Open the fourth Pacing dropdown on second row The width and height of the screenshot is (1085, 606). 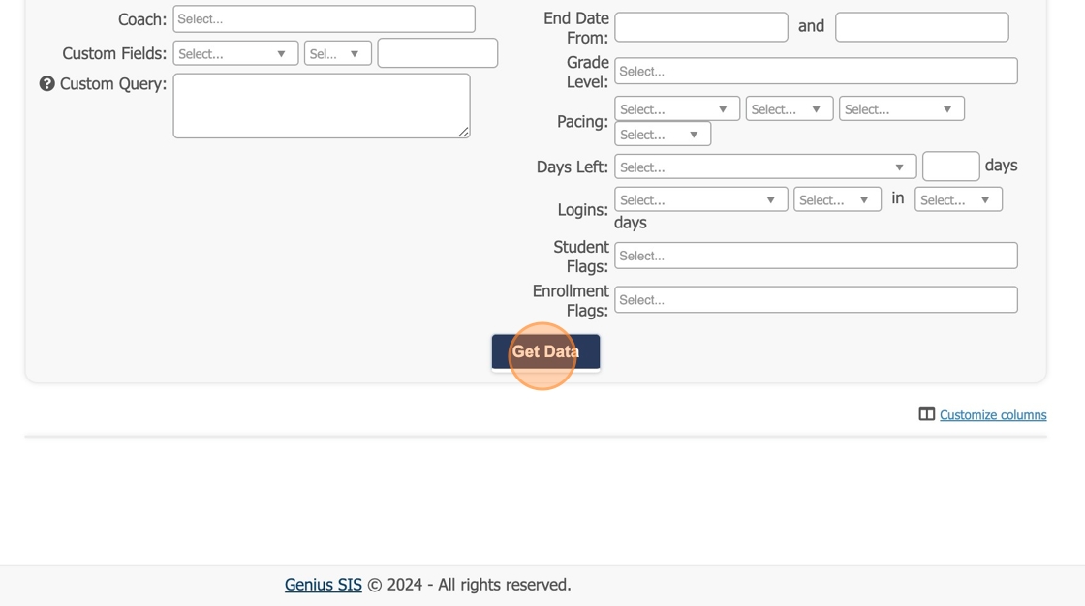tap(662, 135)
